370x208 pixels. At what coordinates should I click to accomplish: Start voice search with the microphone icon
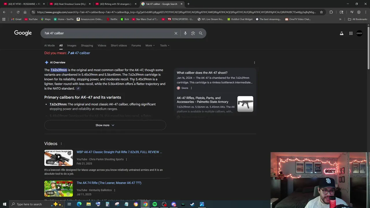185,33
